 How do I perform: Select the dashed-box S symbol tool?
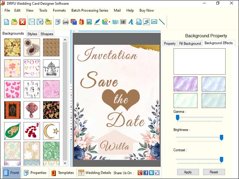146,22
